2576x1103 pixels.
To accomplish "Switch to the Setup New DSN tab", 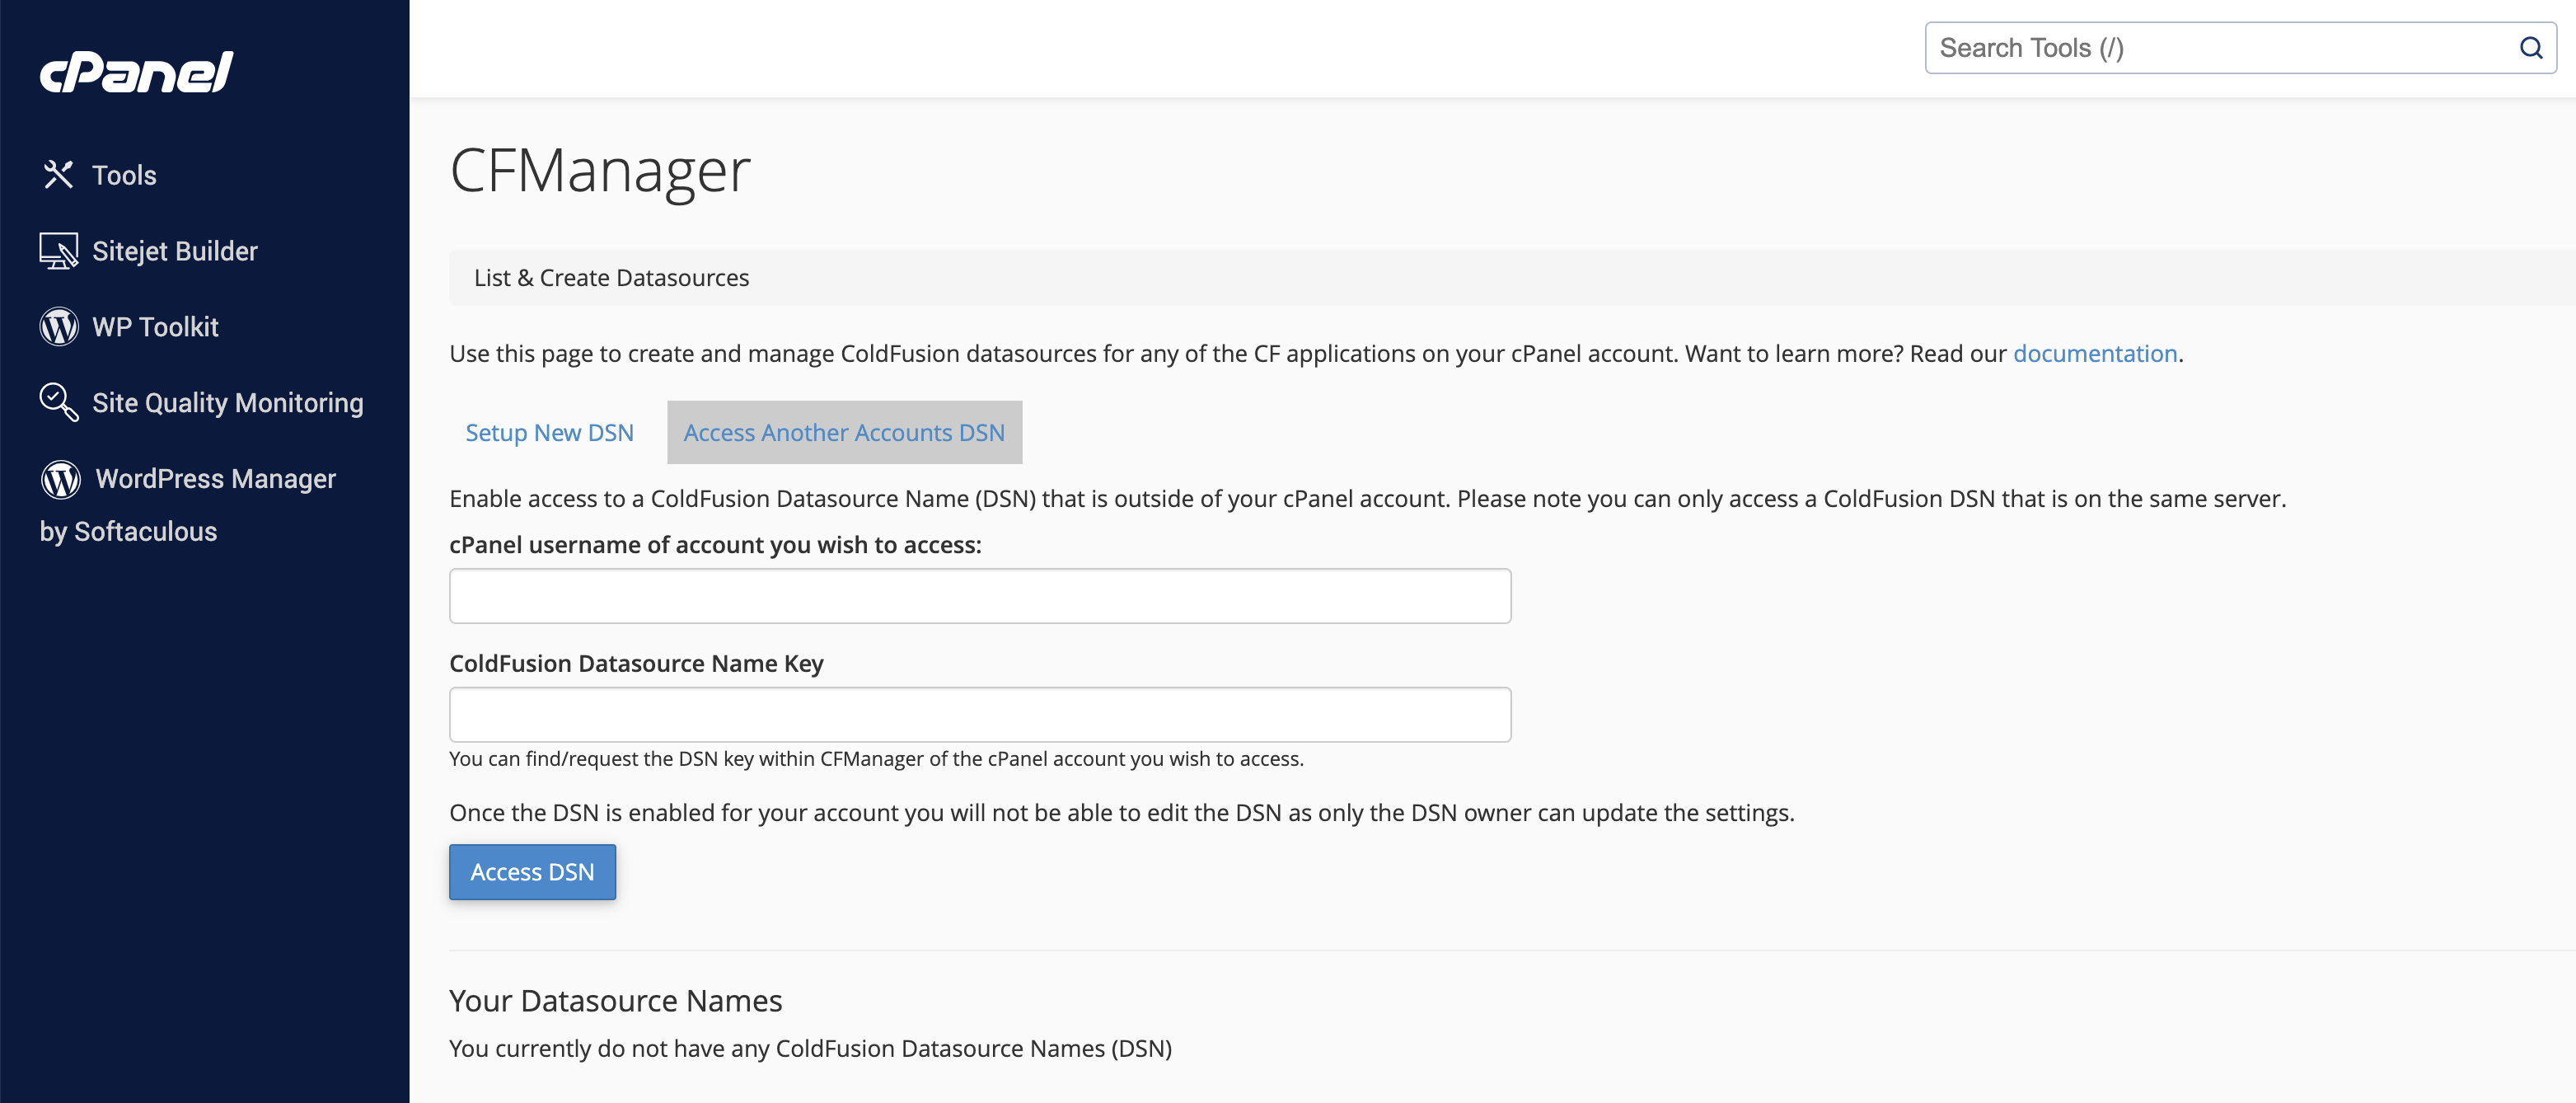I will (549, 432).
